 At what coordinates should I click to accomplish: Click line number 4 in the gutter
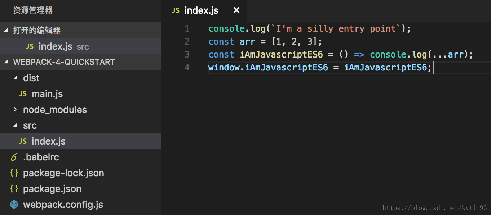187,67
